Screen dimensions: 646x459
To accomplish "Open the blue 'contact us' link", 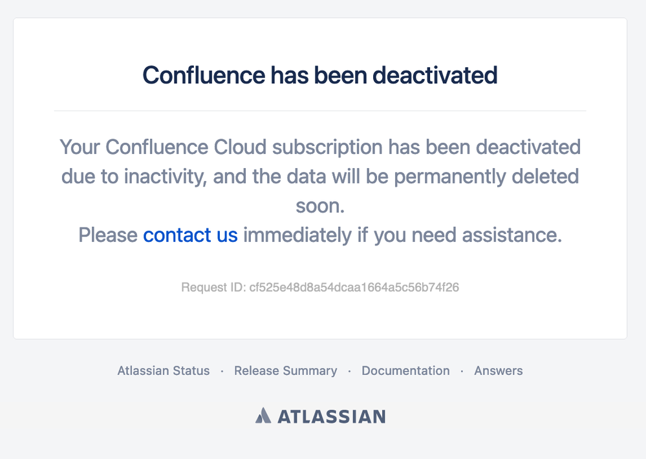I will click(x=190, y=235).
